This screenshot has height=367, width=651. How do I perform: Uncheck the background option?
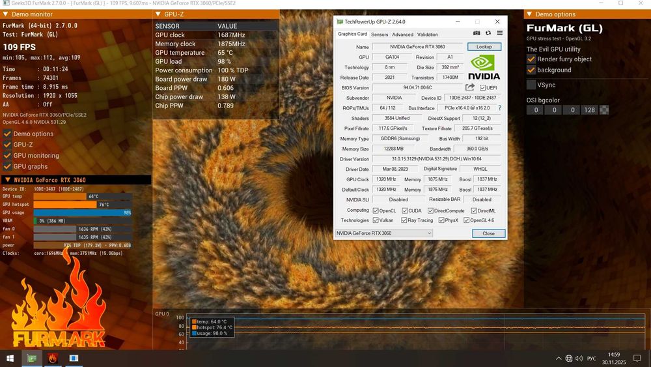coord(531,70)
